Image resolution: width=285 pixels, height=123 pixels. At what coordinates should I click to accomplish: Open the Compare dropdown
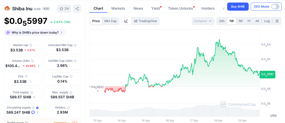pos(203,21)
